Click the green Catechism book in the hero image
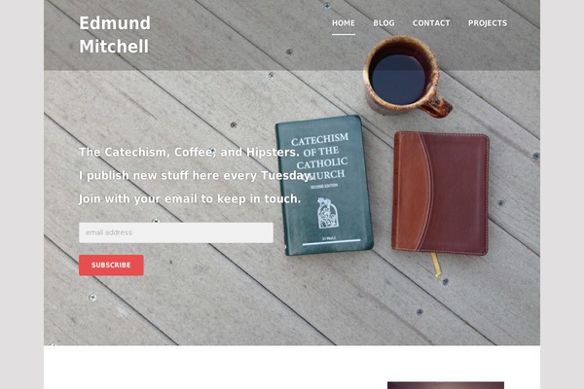This screenshot has width=584, height=389. (324, 186)
